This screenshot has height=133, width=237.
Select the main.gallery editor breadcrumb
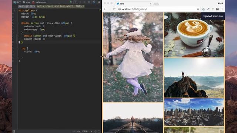[27, 6]
